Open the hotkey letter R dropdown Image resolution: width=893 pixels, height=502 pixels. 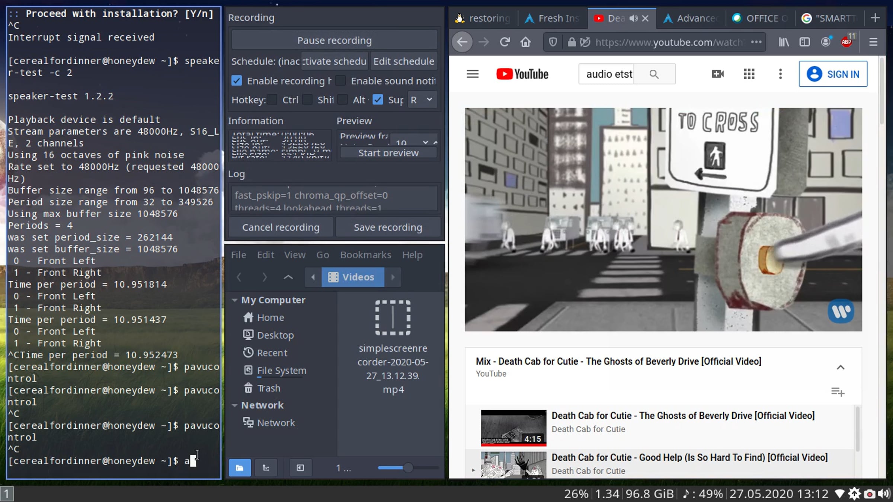click(422, 100)
